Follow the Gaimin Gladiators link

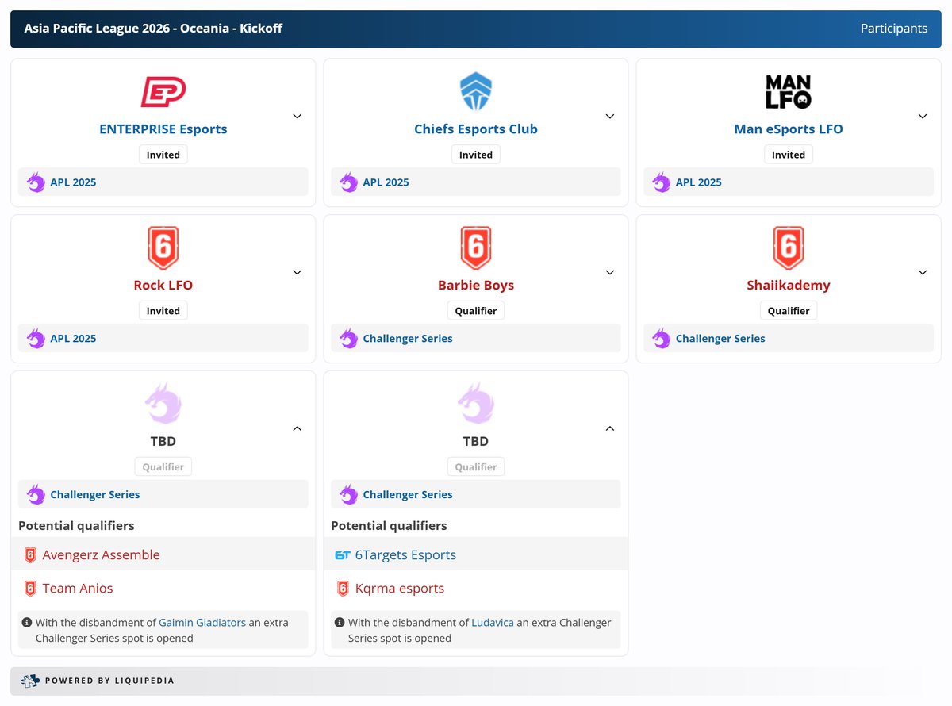202,623
